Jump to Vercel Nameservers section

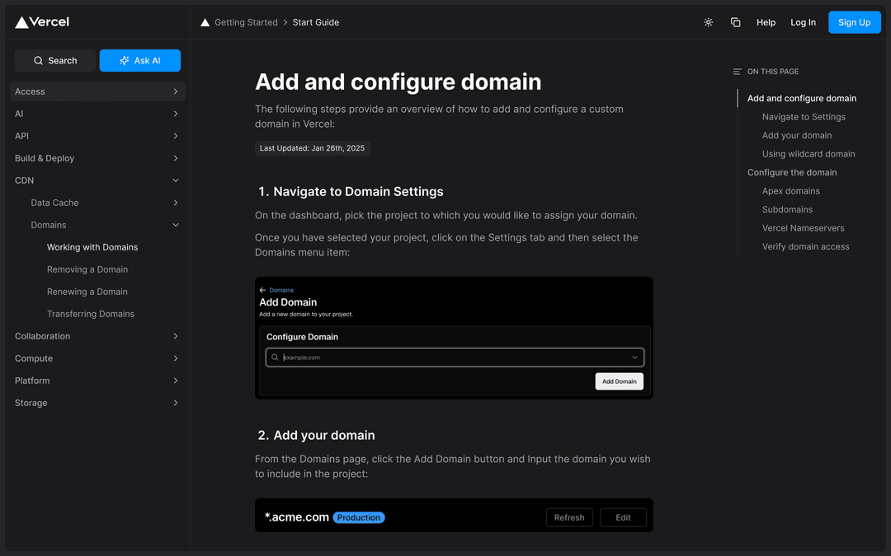click(x=803, y=228)
